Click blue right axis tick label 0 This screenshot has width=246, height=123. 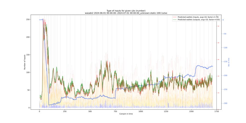coord(223,20)
